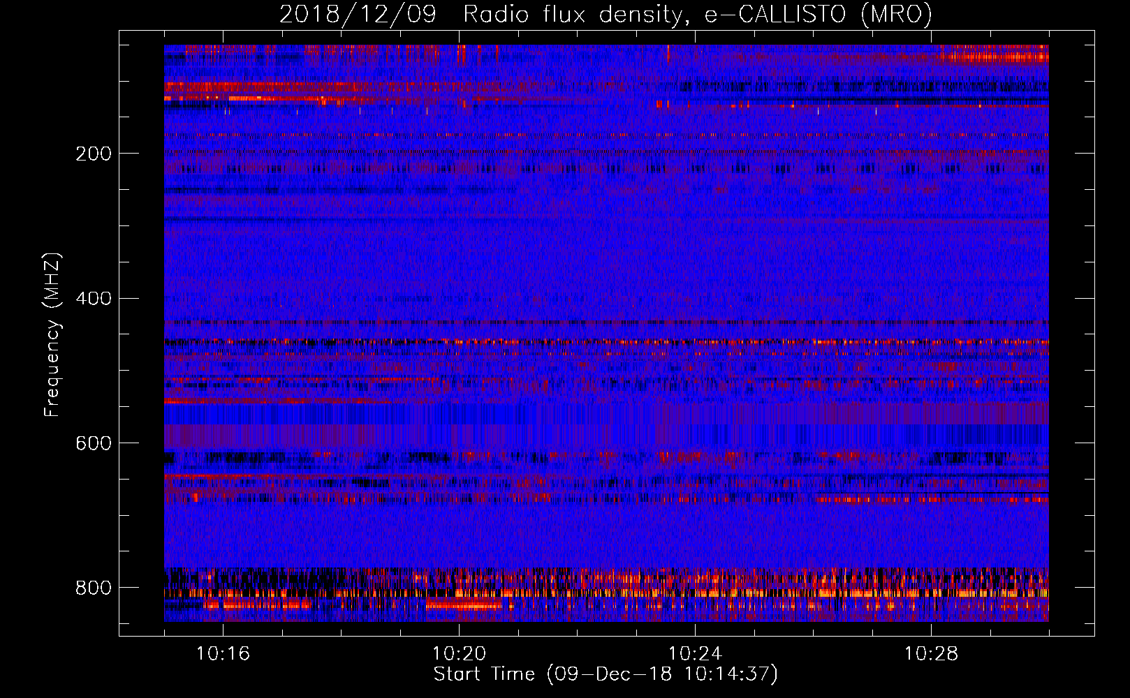Click the 10:20 time tick label
The image size is (1130, 698).
tap(459, 654)
